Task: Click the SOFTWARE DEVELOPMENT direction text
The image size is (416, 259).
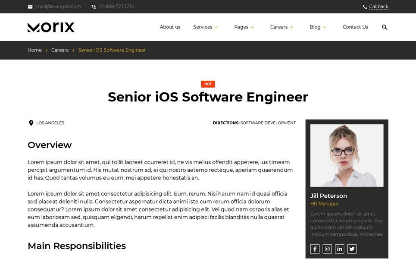Action: pos(268,123)
